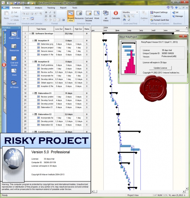Screen dimensions: 190x198
Task: Click the Risks column header
Action: coord(87,29)
